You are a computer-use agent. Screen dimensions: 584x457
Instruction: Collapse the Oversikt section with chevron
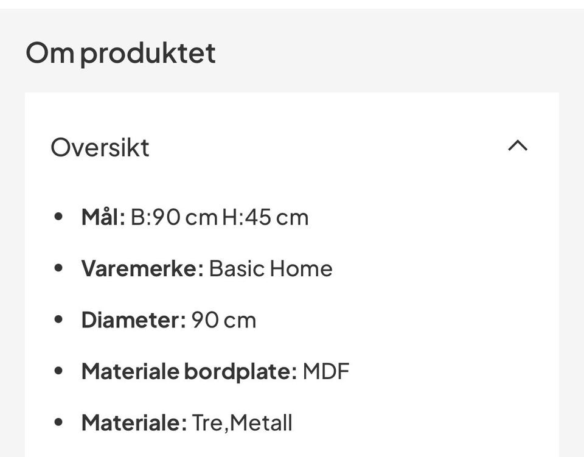click(518, 145)
